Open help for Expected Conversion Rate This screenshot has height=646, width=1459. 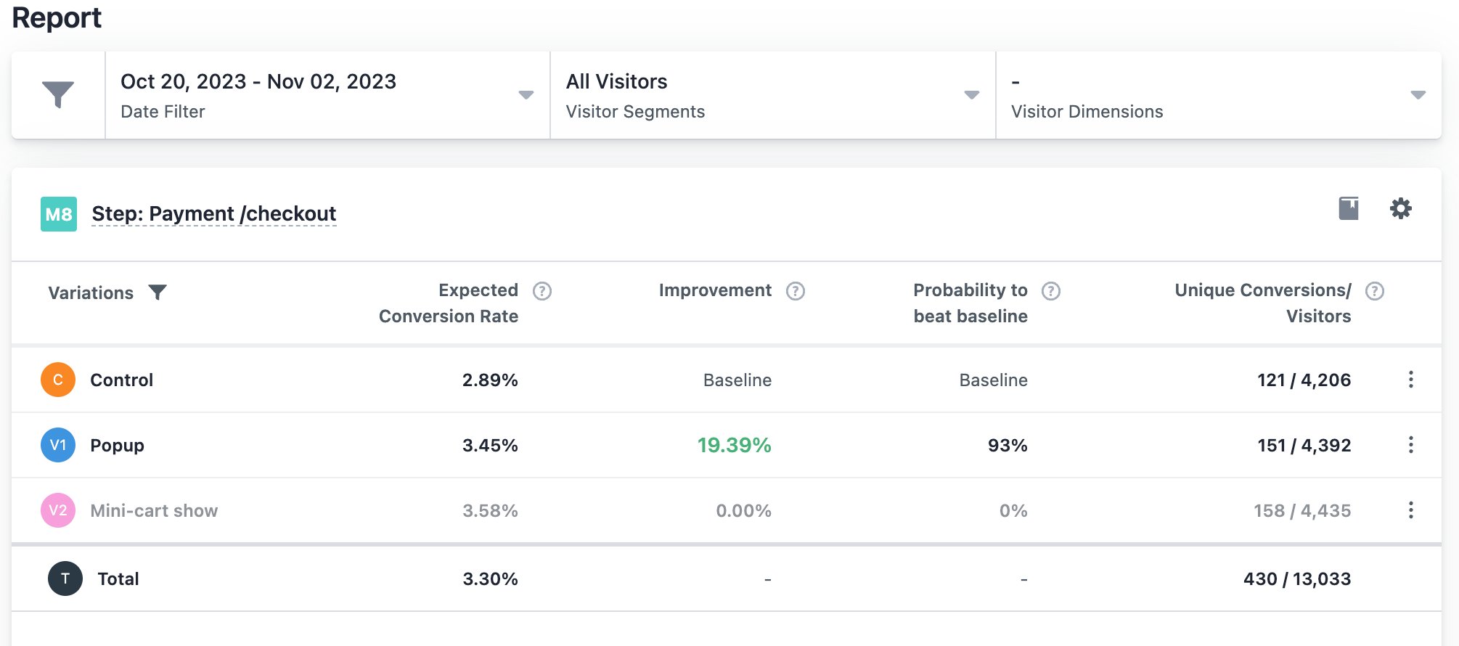click(x=542, y=291)
